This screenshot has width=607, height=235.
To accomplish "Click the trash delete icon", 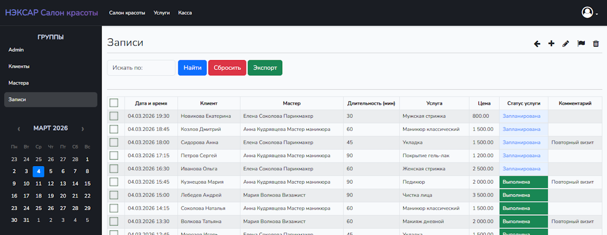I will [x=596, y=44].
